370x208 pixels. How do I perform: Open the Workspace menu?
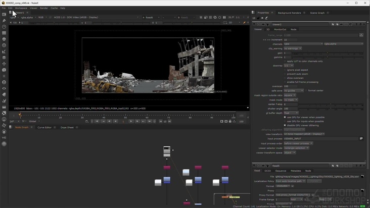pos(21,8)
